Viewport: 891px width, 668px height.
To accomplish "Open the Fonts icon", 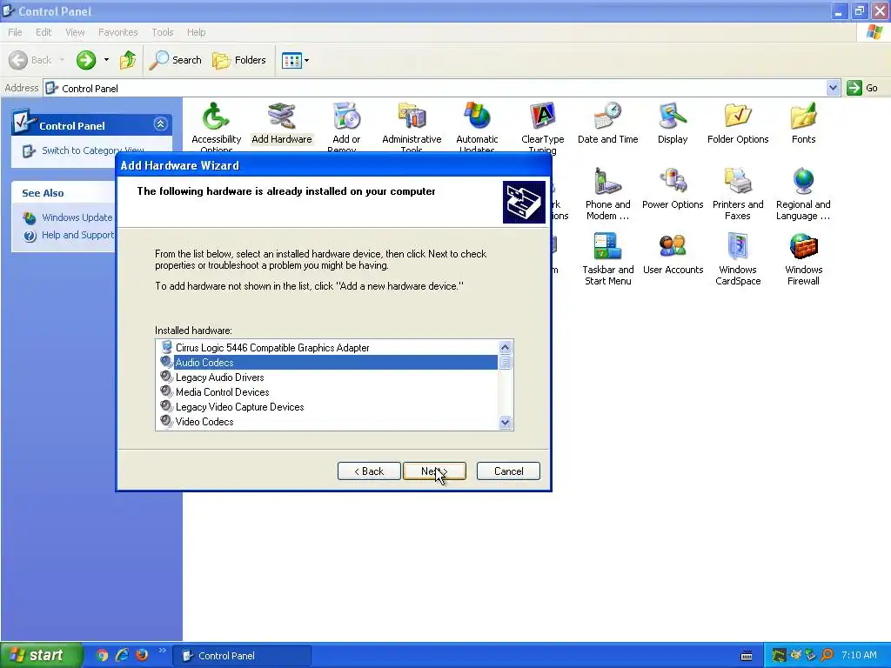I will coord(803,124).
